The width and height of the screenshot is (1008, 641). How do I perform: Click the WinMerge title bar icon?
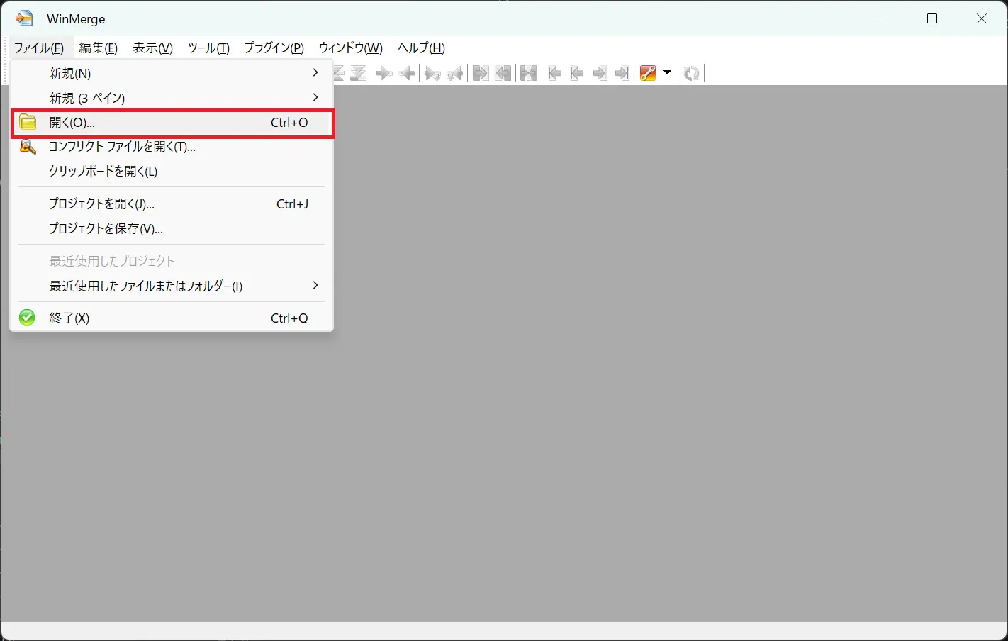point(24,18)
